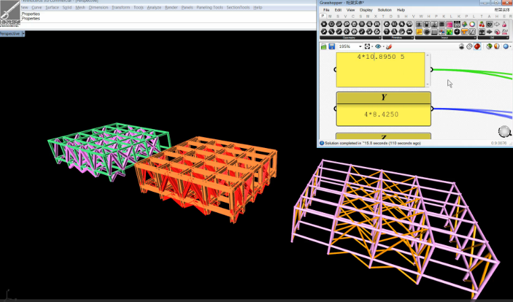The height and width of the screenshot is (302, 513).
Task: Select the Graph Mapper icon in Input panel
Action: click(472, 32)
